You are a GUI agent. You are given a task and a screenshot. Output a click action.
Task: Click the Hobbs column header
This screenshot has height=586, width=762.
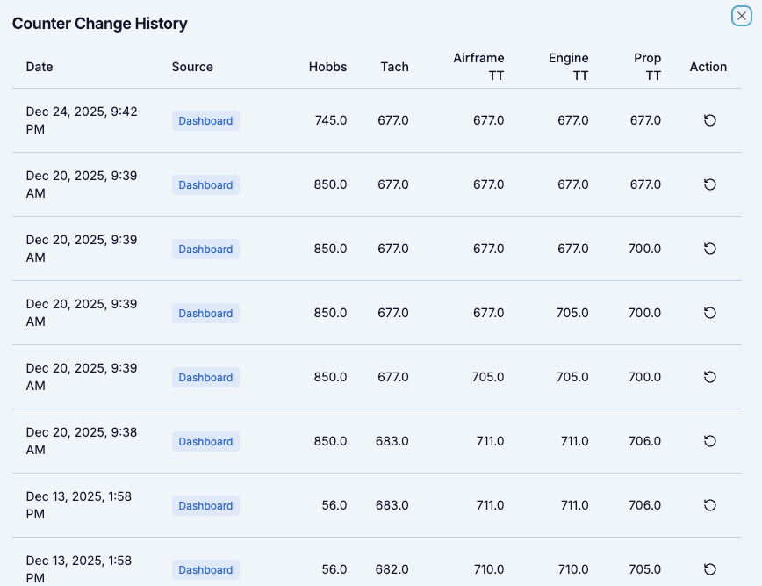tap(327, 67)
